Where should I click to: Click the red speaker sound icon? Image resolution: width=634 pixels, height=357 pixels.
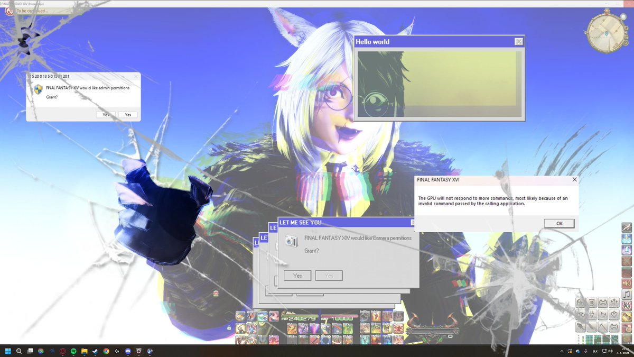pyautogui.click(x=627, y=283)
